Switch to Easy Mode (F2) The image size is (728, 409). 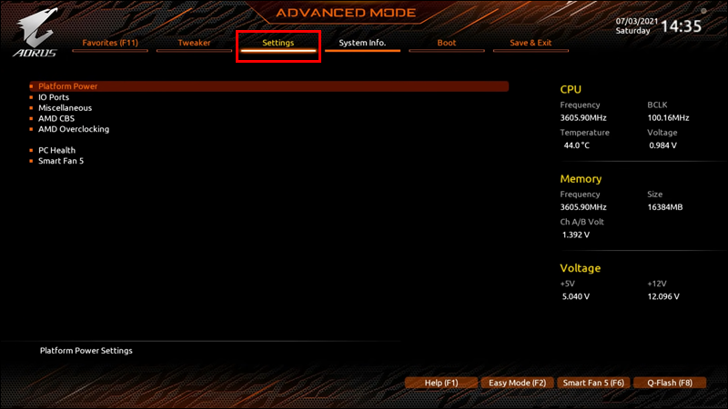pyautogui.click(x=517, y=383)
